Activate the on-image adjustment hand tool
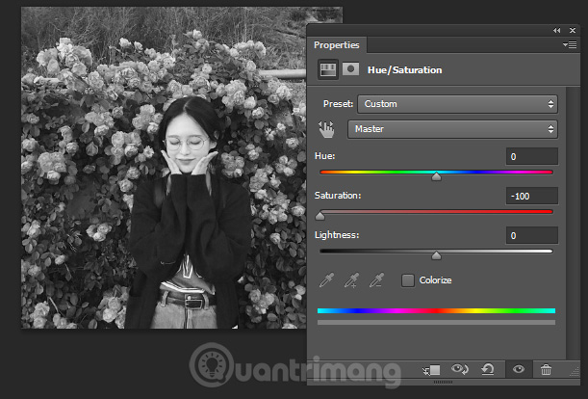This screenshot has height=399, width=588. 326,129
